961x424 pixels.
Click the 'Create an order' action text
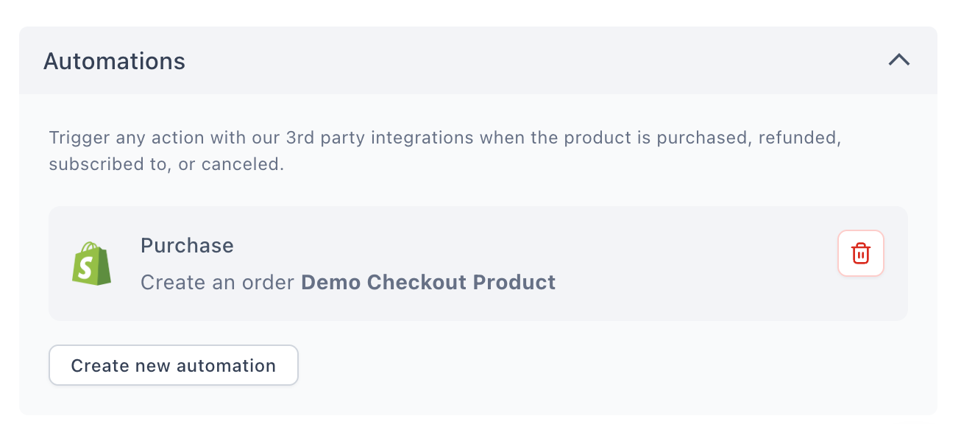[218, 283]
